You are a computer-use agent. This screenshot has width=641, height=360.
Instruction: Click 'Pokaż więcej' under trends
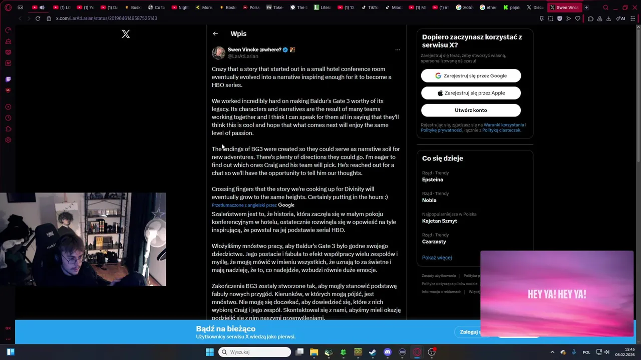(x=437, y=257)
